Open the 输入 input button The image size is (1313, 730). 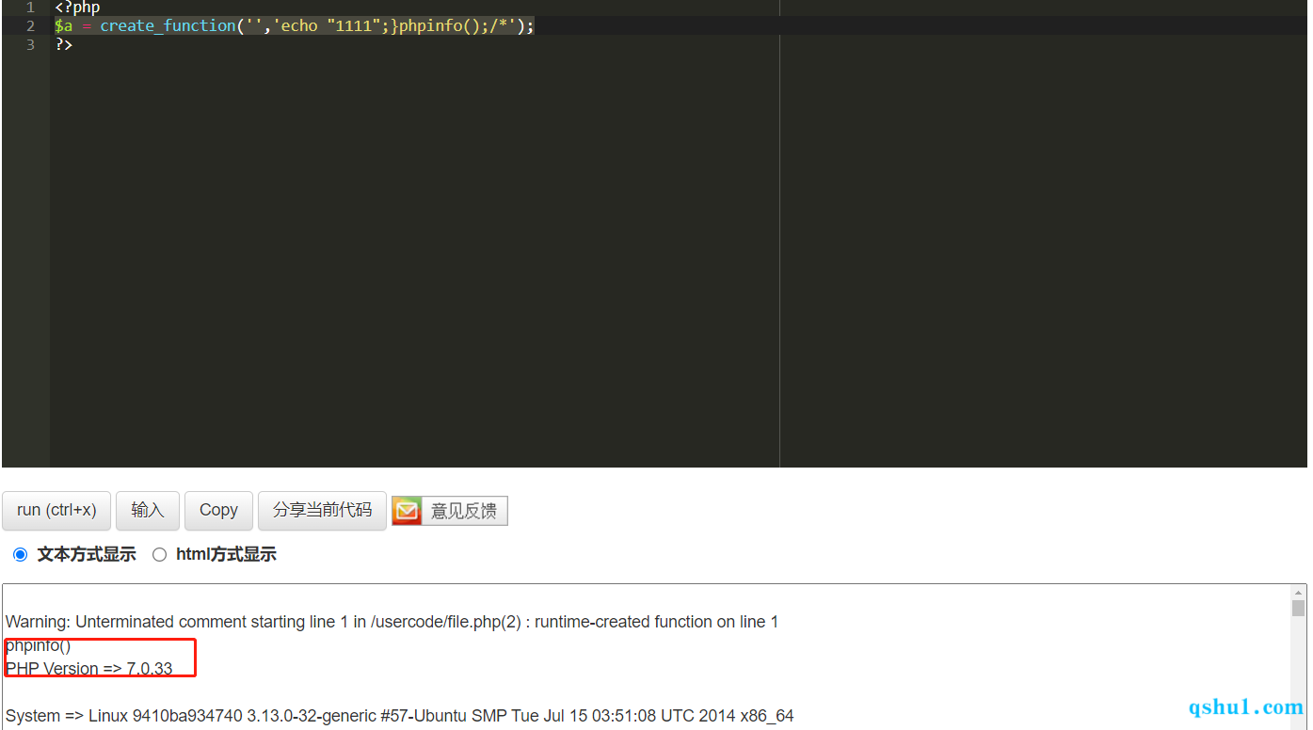click(148, 510)
